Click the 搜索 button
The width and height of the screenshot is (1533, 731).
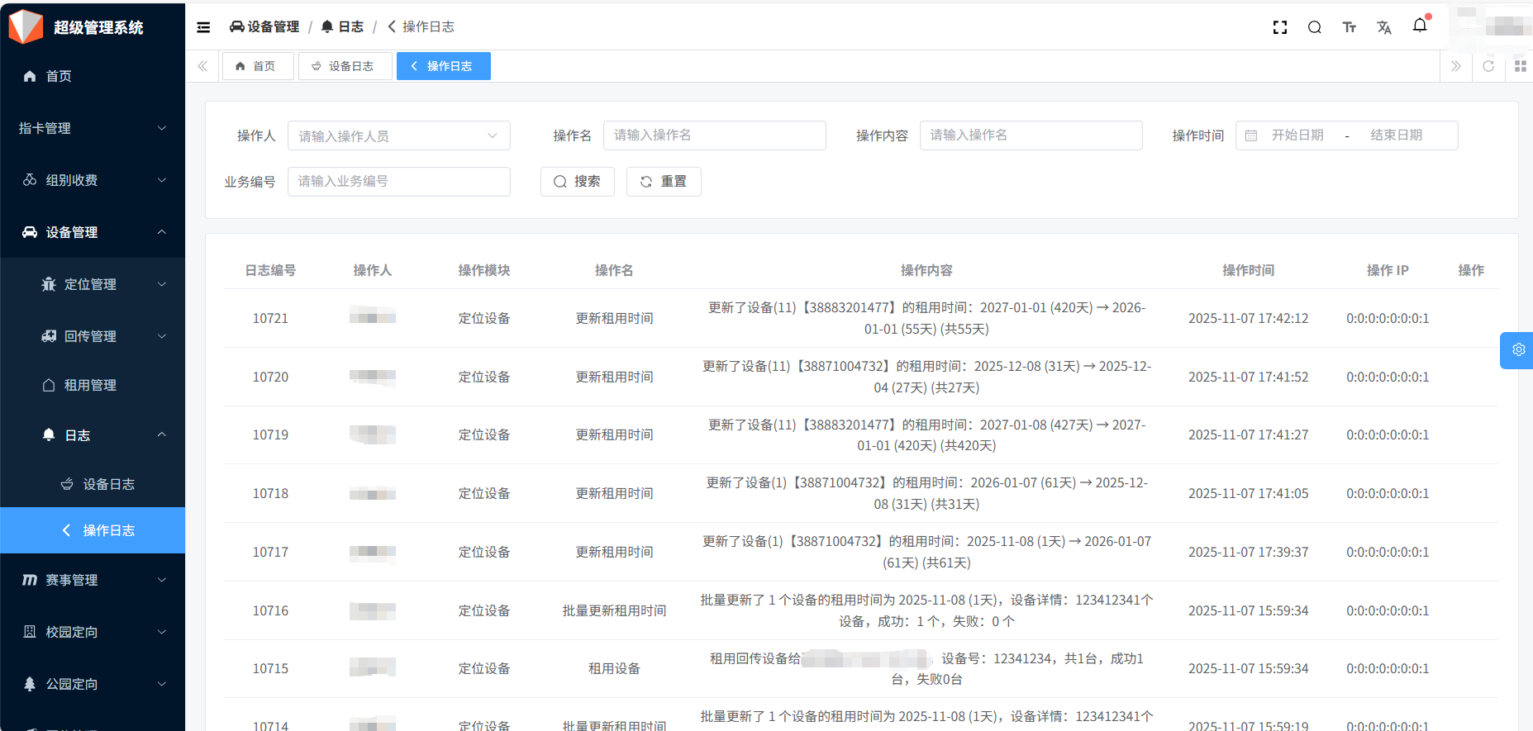pos(577,182)
